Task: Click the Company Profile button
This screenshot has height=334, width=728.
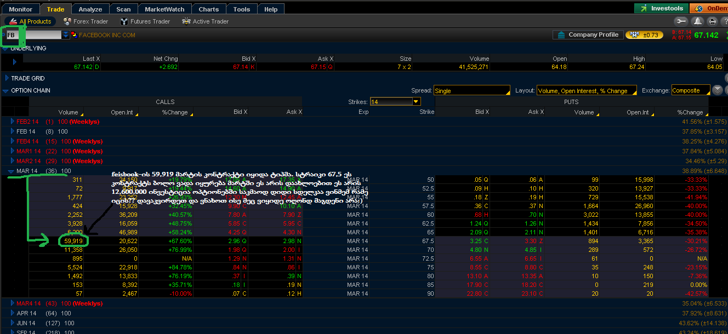Action: point(587,34)
